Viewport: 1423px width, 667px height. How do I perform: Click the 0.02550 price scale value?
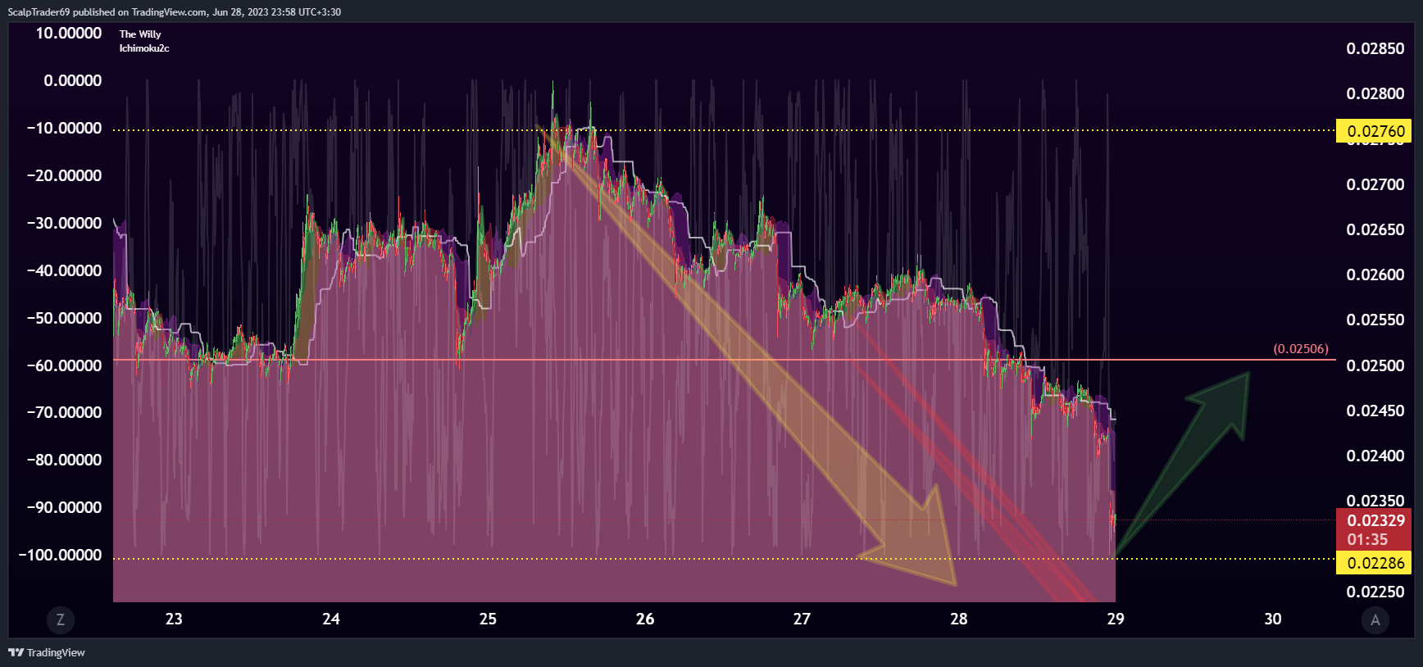coord(1375,320)
